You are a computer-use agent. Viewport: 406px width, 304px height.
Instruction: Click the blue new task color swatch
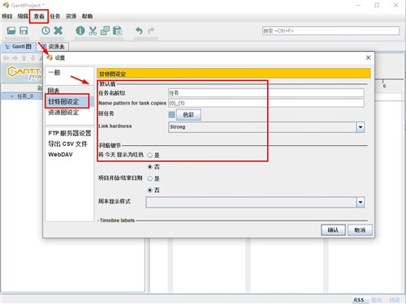[x=171, y=114]
